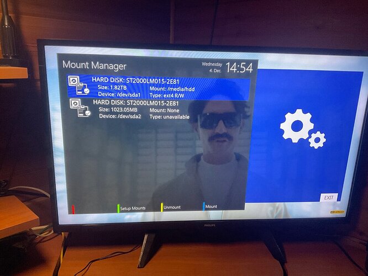Click the red color key marker
The width and height of the screenshot is (368, 276).
click(x=73, y=209)
